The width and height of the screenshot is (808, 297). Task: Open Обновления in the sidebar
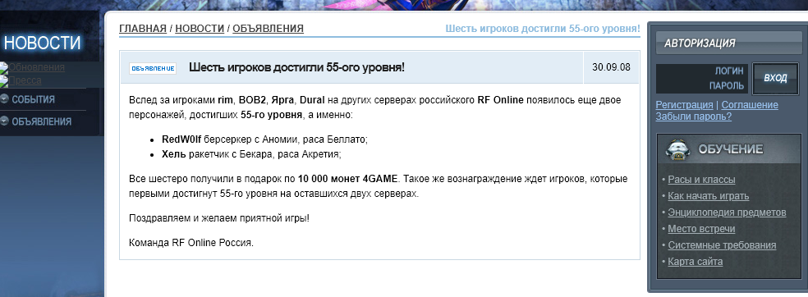tap(37, 67)
